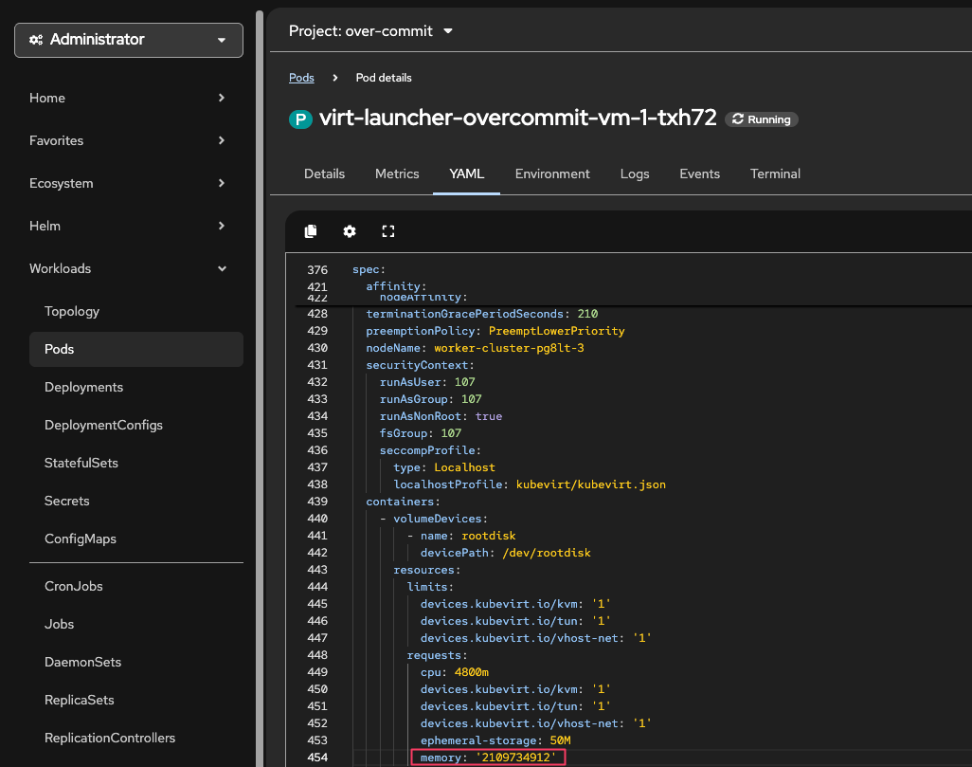Copy YAML to clipboard icon
The width and height of the screenshot is (972, 767).
click(x=311, y=231)
